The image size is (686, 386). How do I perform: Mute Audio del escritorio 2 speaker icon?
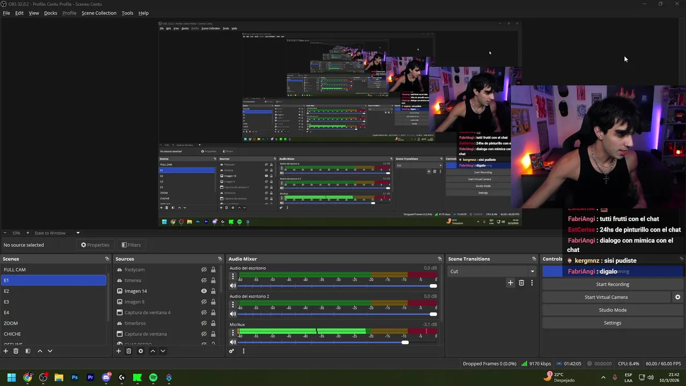point(233,314)
